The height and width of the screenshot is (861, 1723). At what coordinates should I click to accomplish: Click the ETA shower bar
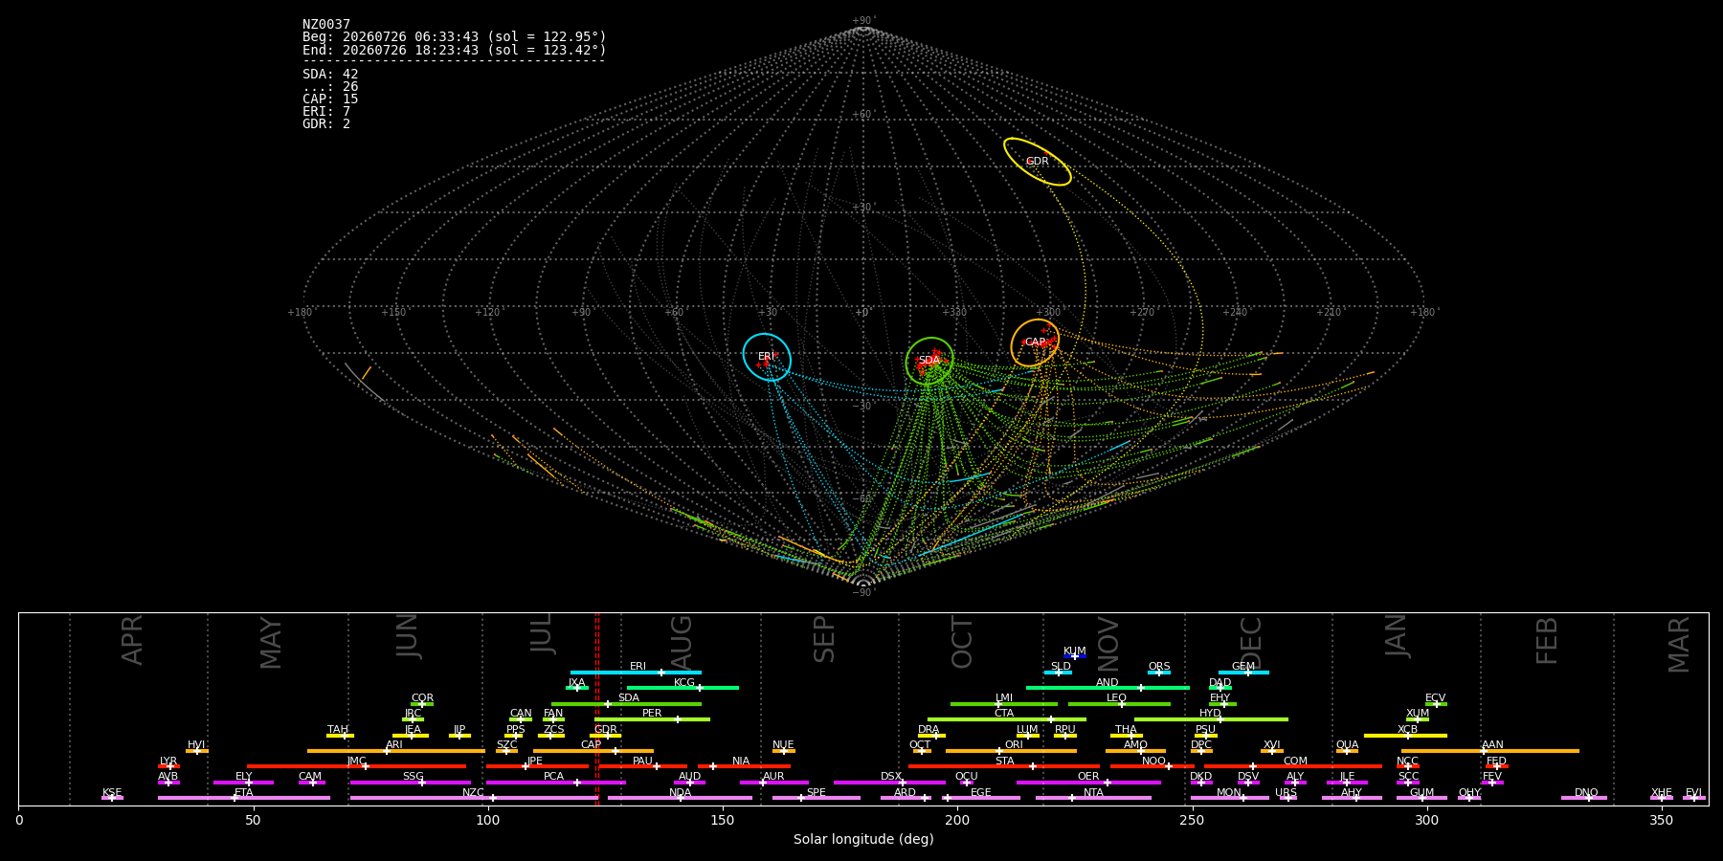click(x=244, y=798)
